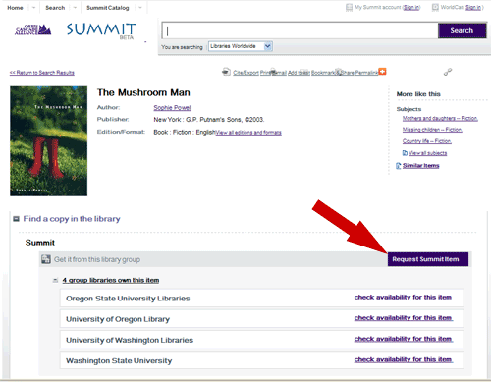Click the purple Search button
Viewport: 491px width, 382px height.
462,30
